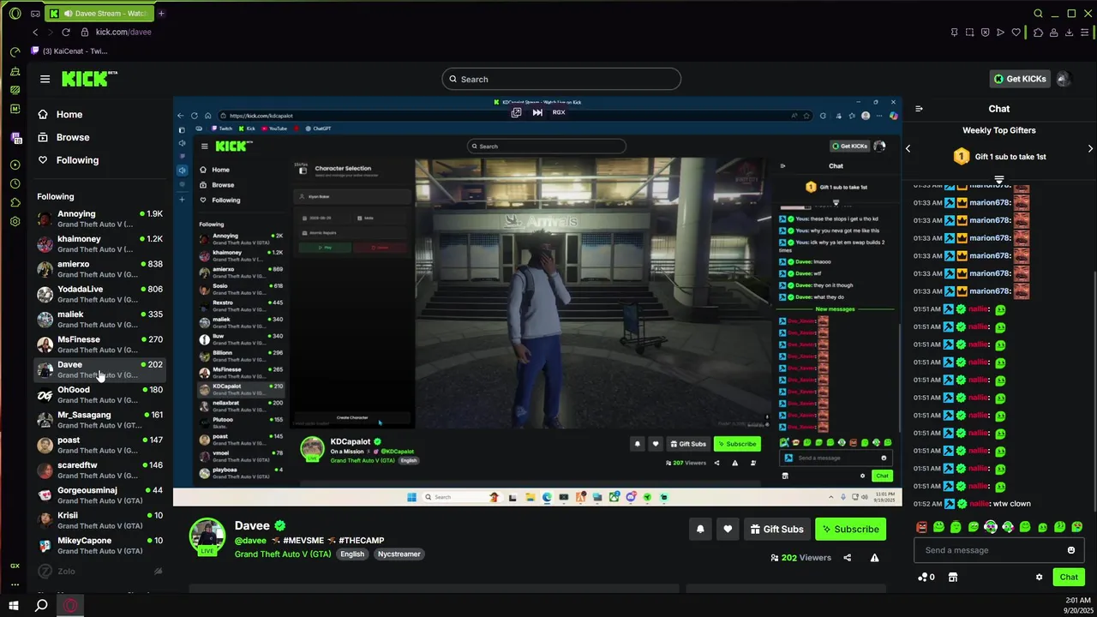Reload the current page
Viewport: 1097px width, 617px height.
click(x=65, y=32)
